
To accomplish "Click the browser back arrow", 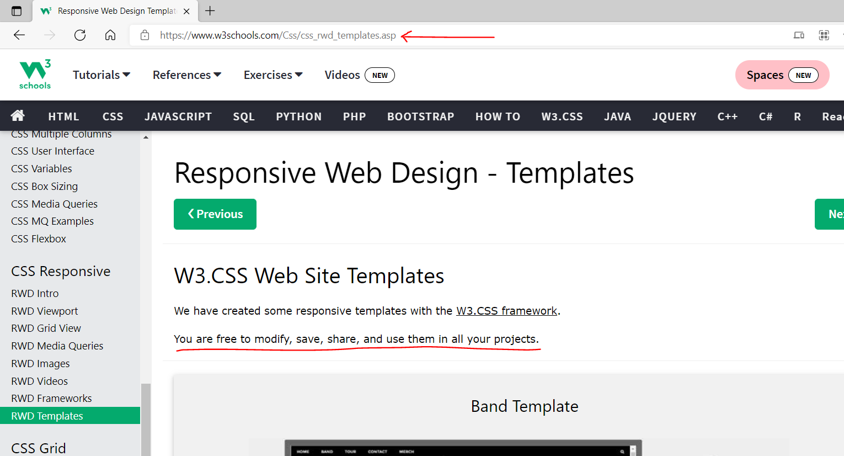I will 19,35.
